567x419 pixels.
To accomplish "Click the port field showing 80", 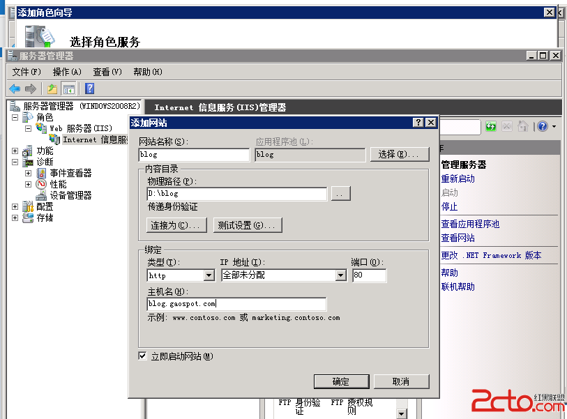I will 369,275.
